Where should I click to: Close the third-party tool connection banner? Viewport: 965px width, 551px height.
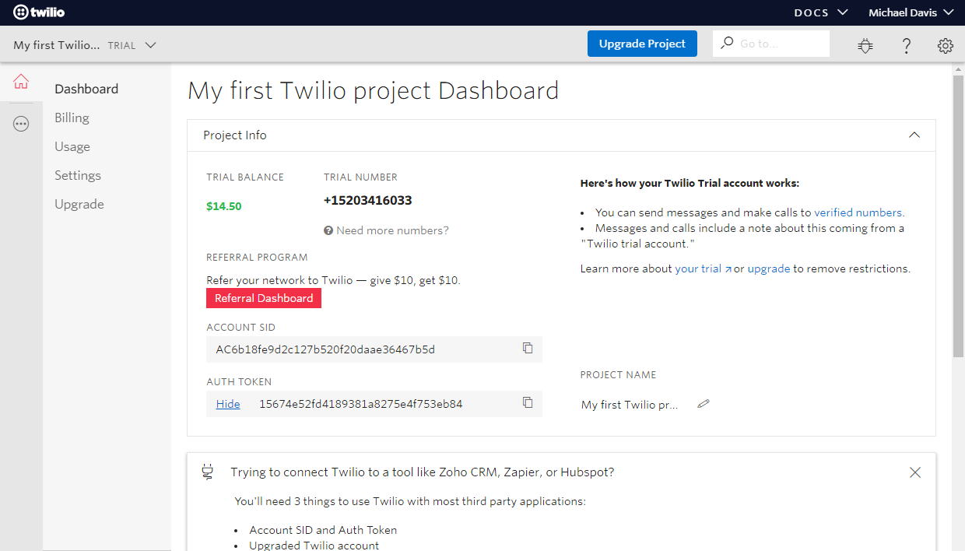click(915, 472)
